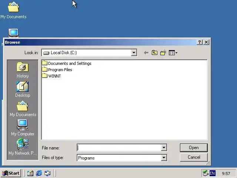Click the dialog's bottom-right resize grip
Screen dimensions: 237x178
tap(208, 163)
